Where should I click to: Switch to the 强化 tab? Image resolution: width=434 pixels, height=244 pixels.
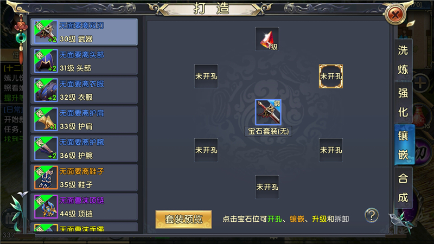tap(403, 102)
